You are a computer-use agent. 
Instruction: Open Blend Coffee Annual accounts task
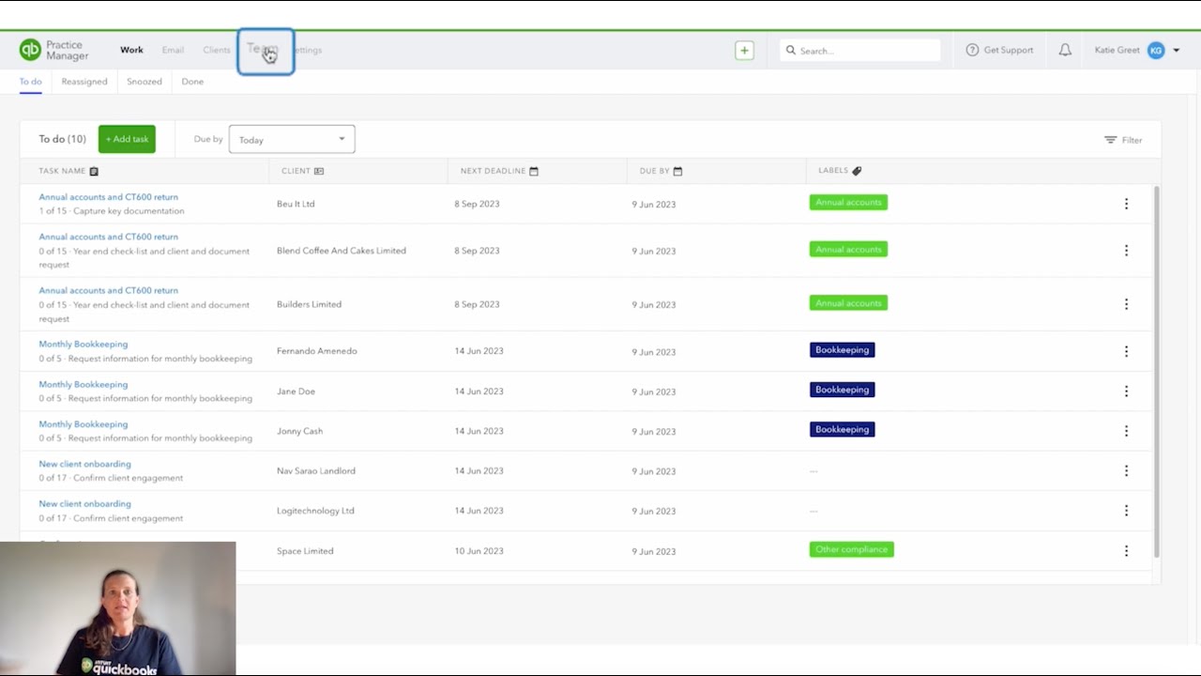[108, 237]
